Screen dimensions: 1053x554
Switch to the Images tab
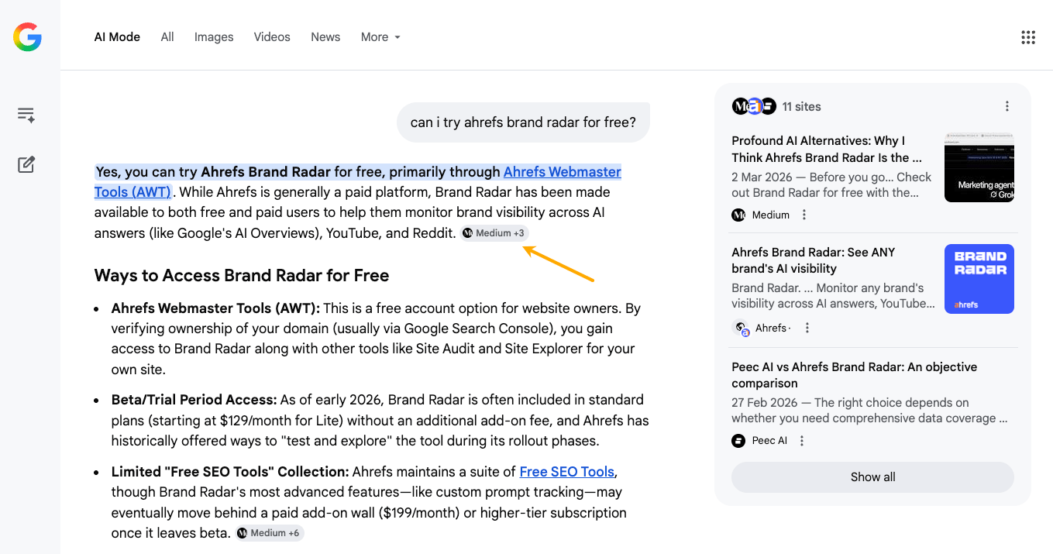coord(214,36)
